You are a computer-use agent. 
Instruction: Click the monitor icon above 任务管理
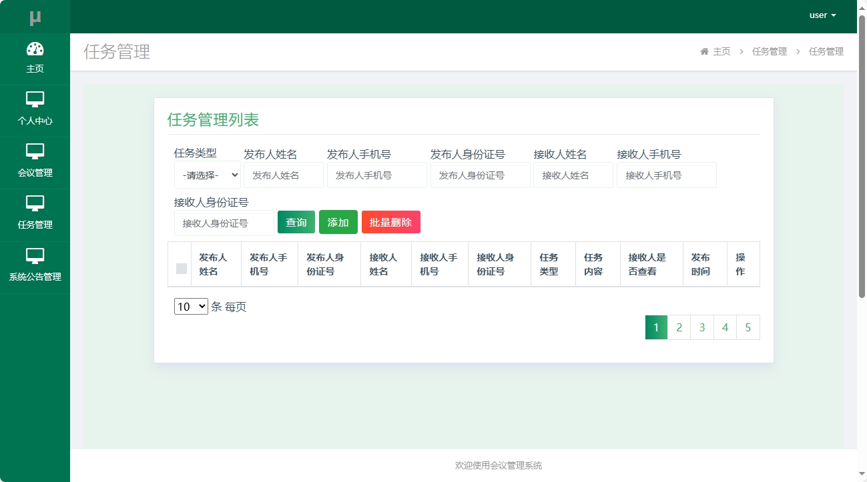pyautogui.click(x=35, y=204)
